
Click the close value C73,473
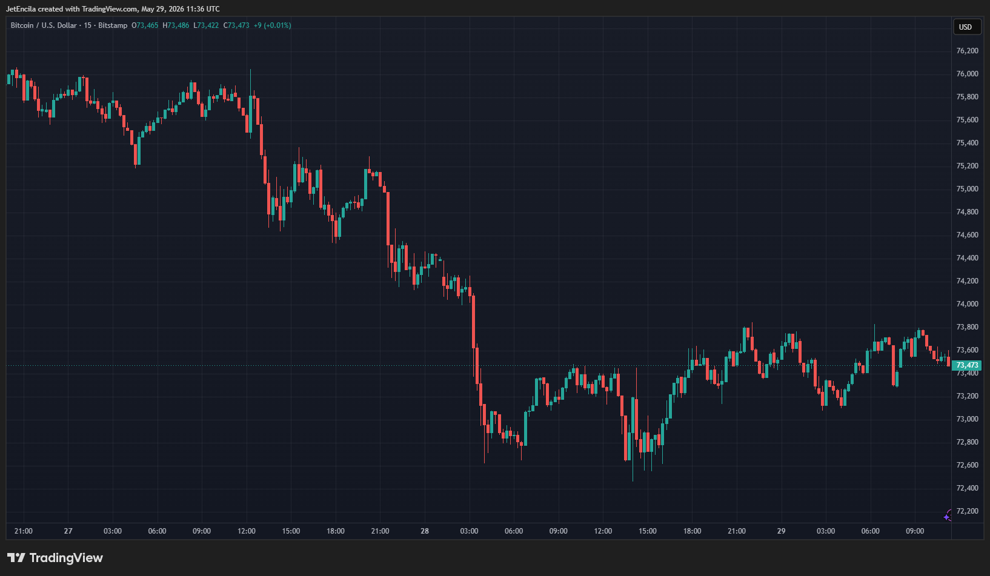(236, 25)
